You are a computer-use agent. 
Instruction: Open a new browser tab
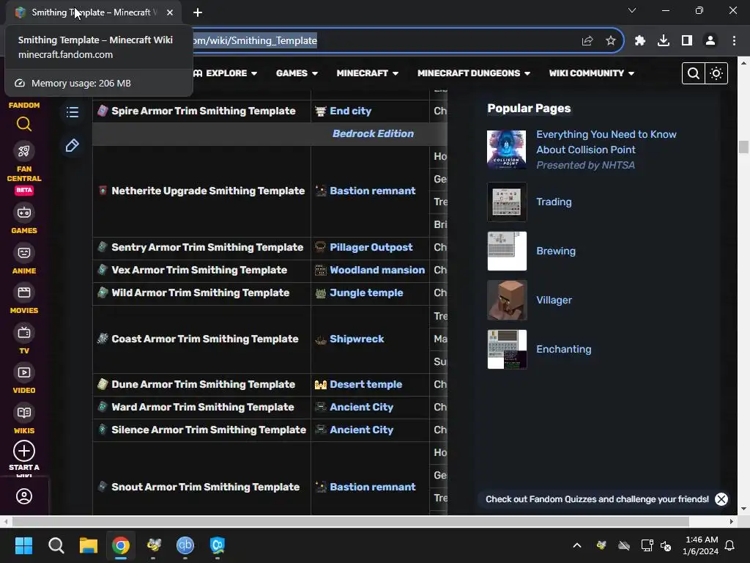198,12
